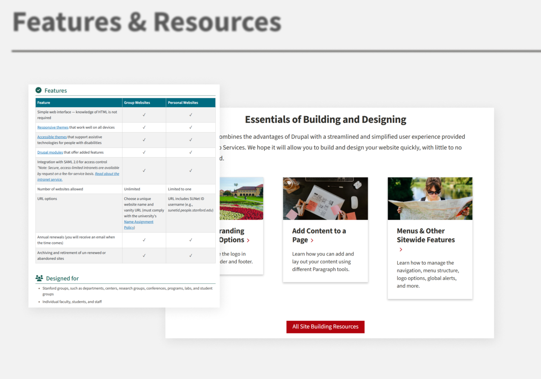Viewport: 541px width, 379px height.
Task: Click the woman reading map photo
Action: coord(430,199)
